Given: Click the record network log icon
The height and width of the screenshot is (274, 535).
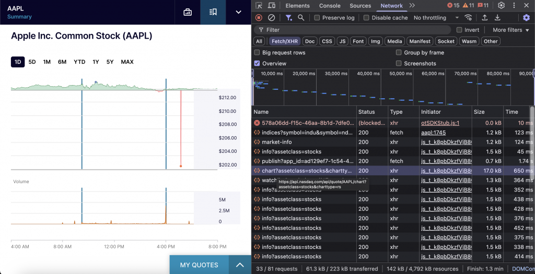Looking at the screenshot, I should pyautogui.click(x=259, y=18).
